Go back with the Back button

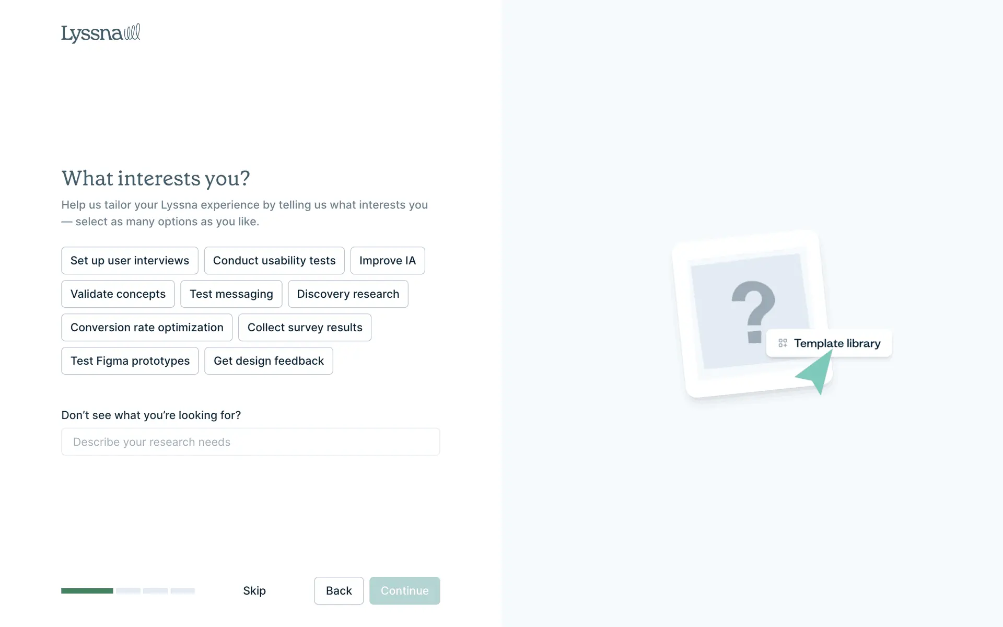click(339, 591)
